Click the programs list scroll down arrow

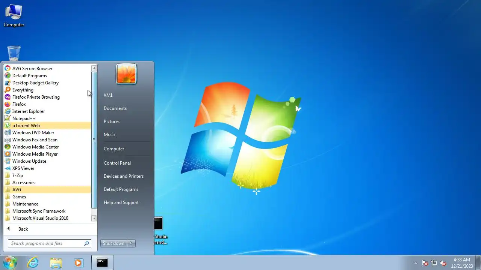click(x=94, y=218)
